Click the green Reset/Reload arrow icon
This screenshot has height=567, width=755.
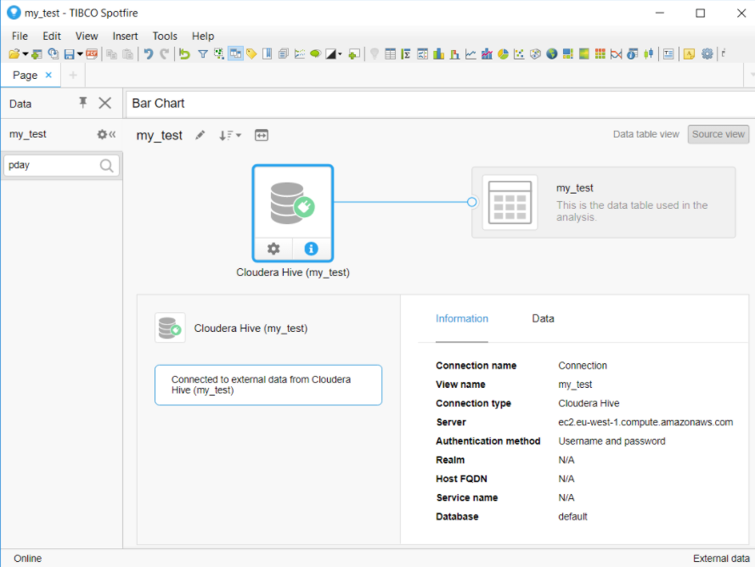coord(184,54)
